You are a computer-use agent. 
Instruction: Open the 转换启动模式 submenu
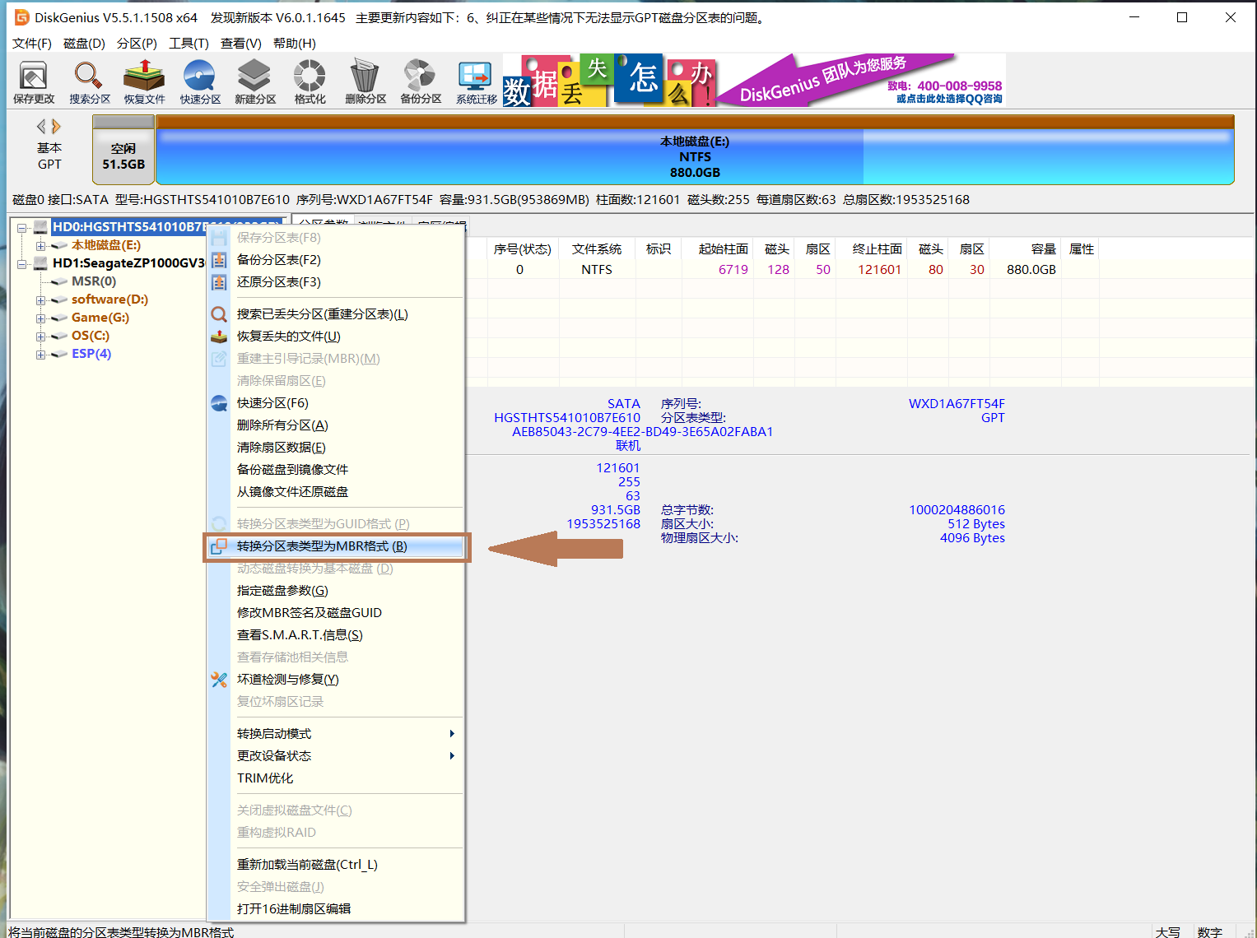tap(335, 734)
